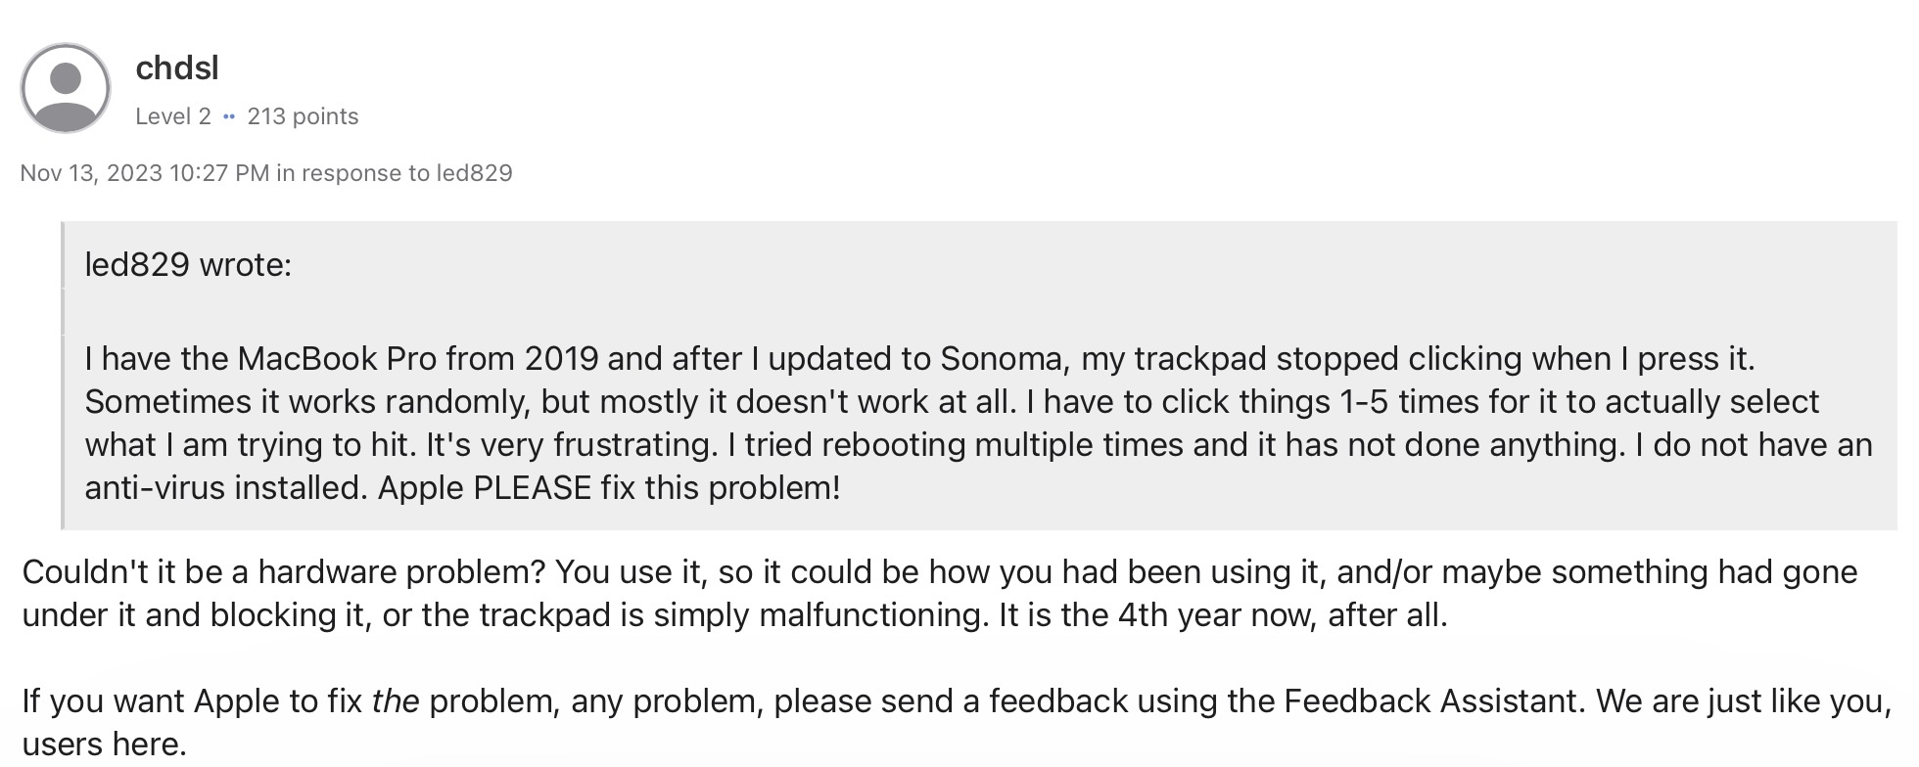Open the chdsl username profile
This screenshot has width=1919, height=767.
pyautogui.click(x=177, y=68)
